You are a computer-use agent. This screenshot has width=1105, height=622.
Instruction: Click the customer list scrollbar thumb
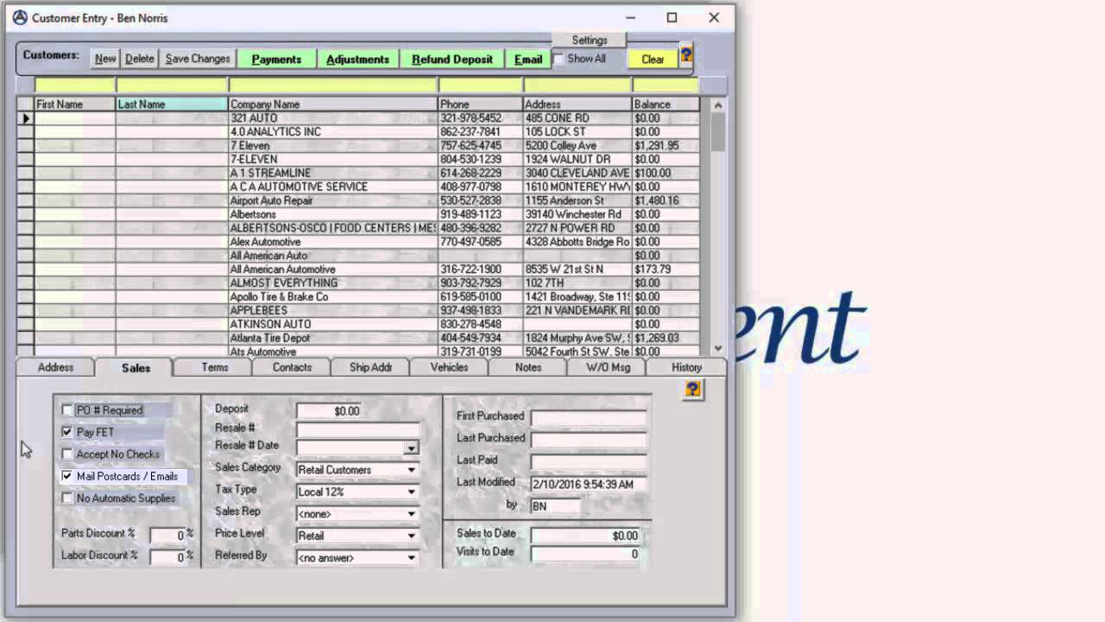click(x=718, y=133)
